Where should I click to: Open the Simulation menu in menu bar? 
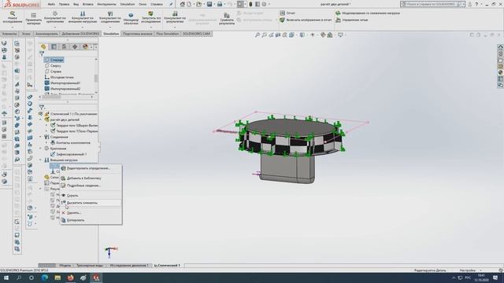pos(128,4)
